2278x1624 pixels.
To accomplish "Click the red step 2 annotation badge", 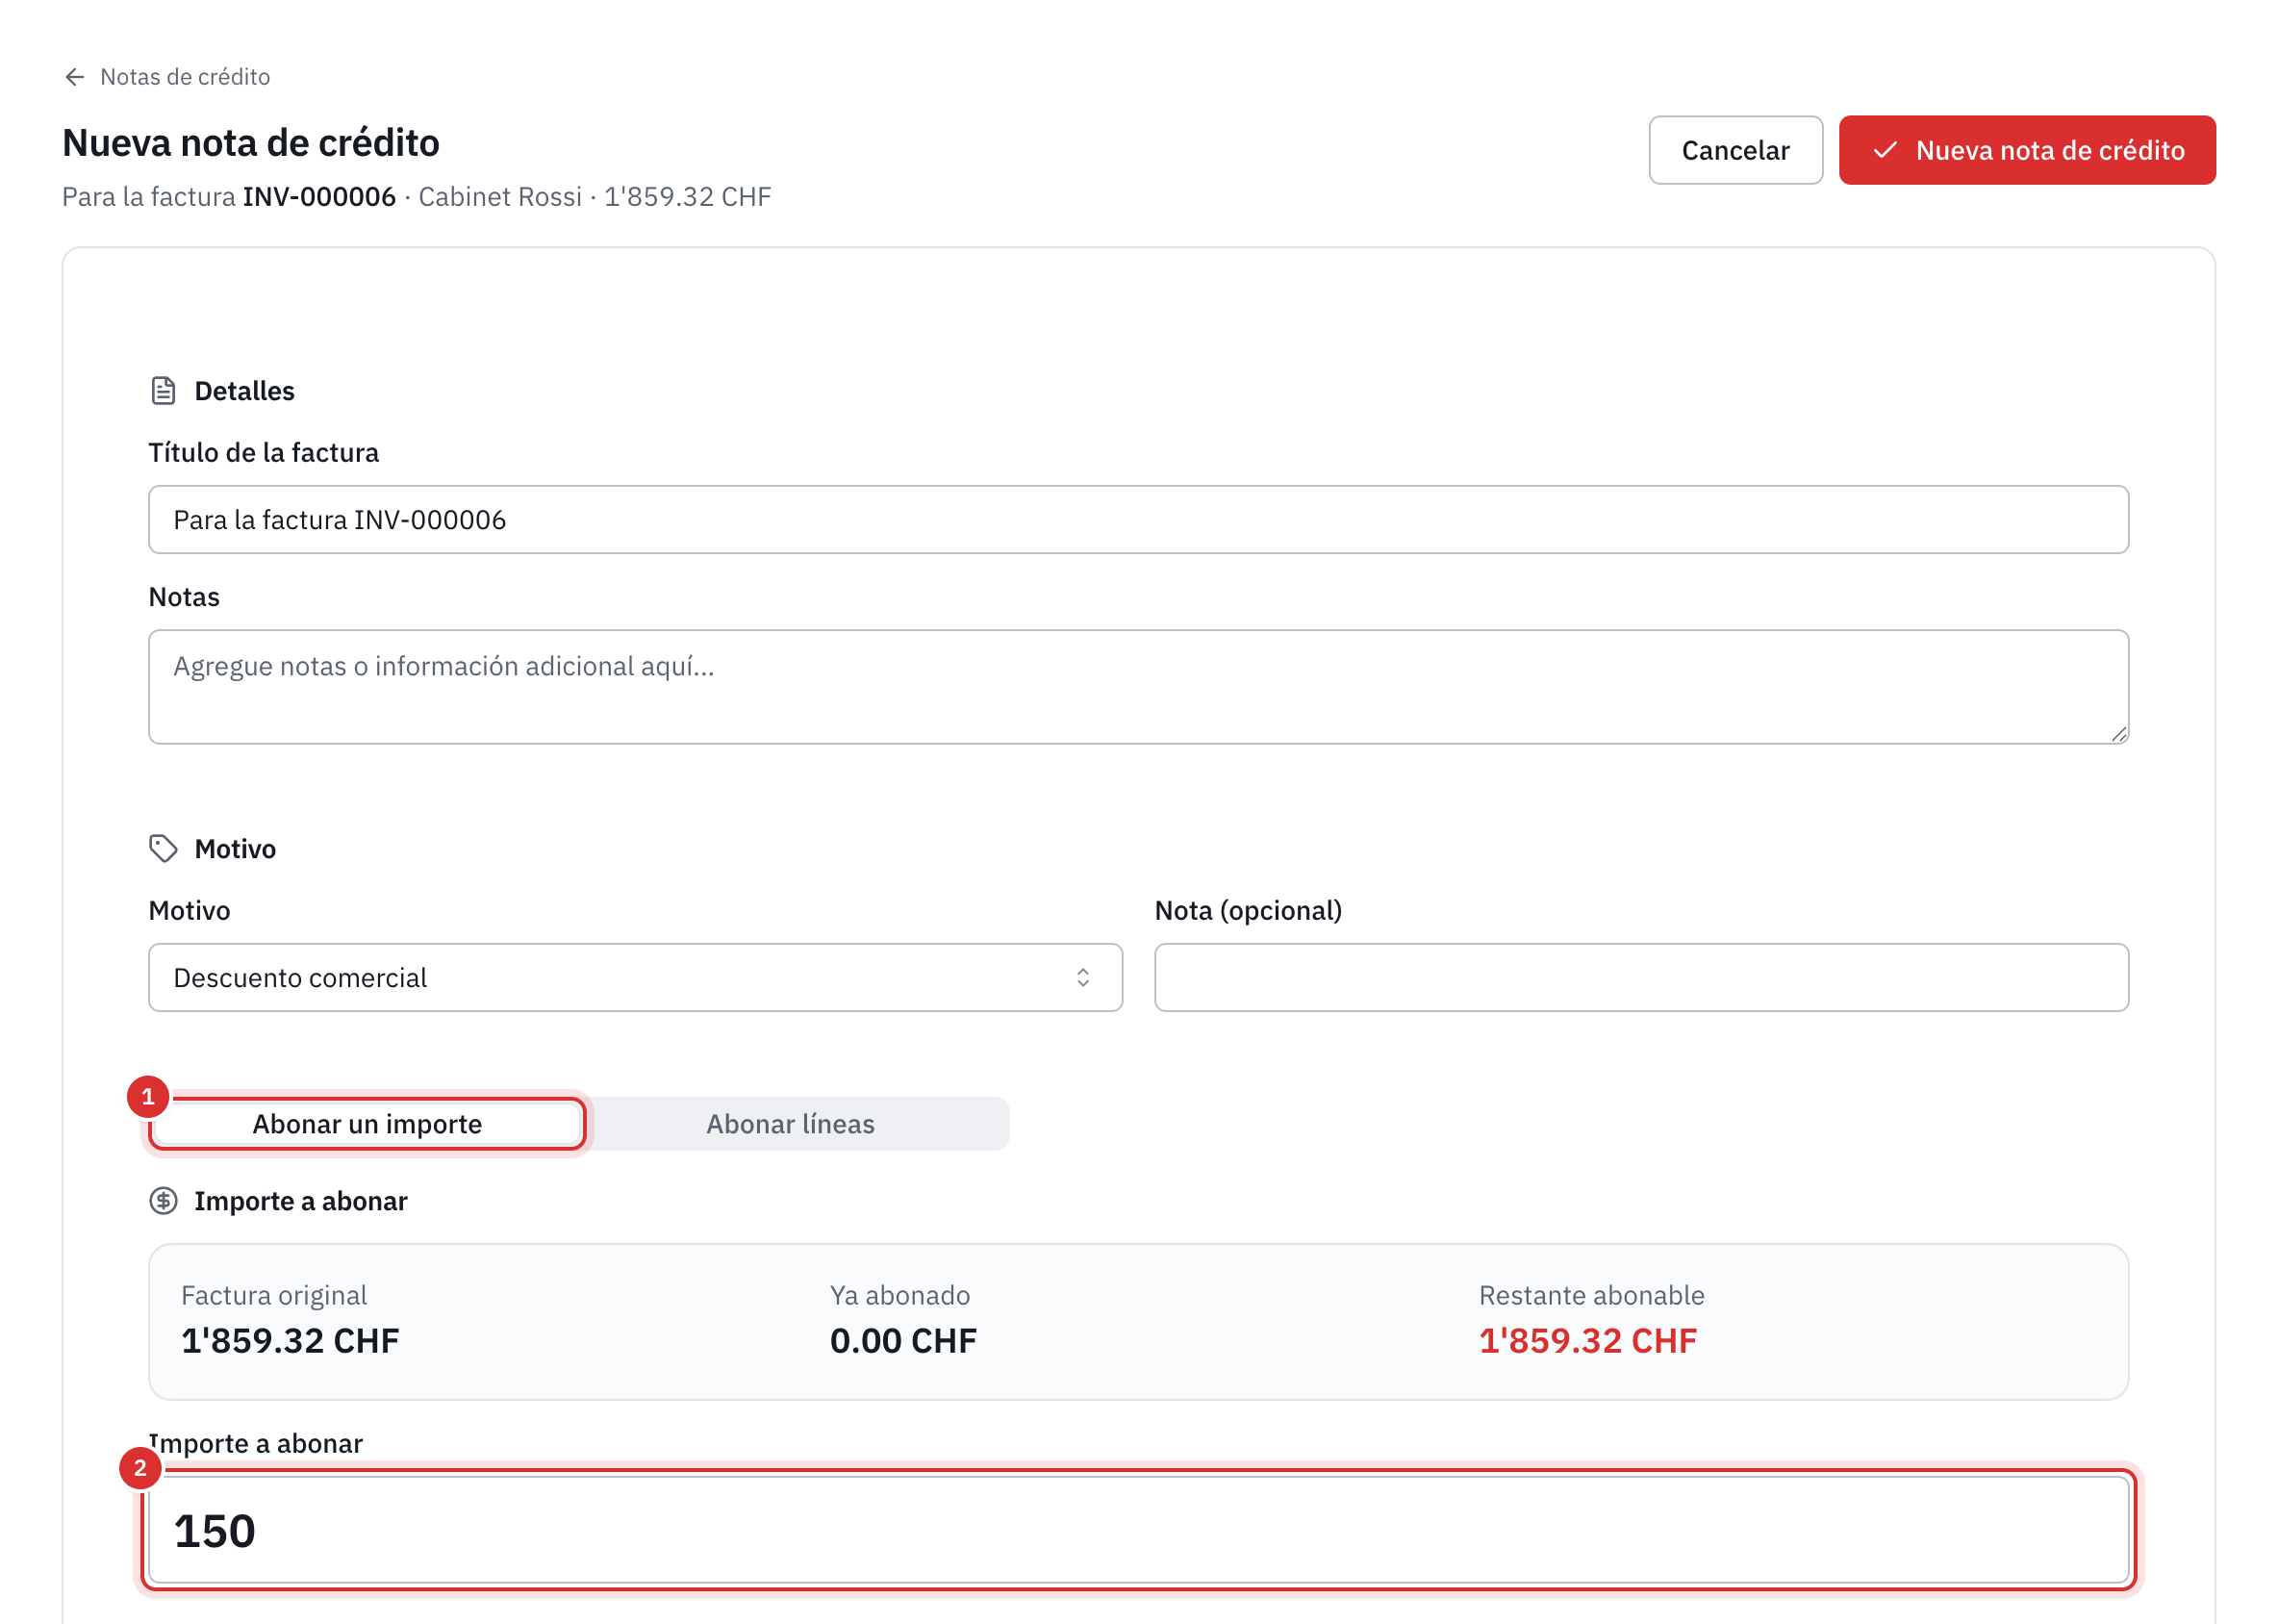I will pyautogui.click(x=140, y=1468).
